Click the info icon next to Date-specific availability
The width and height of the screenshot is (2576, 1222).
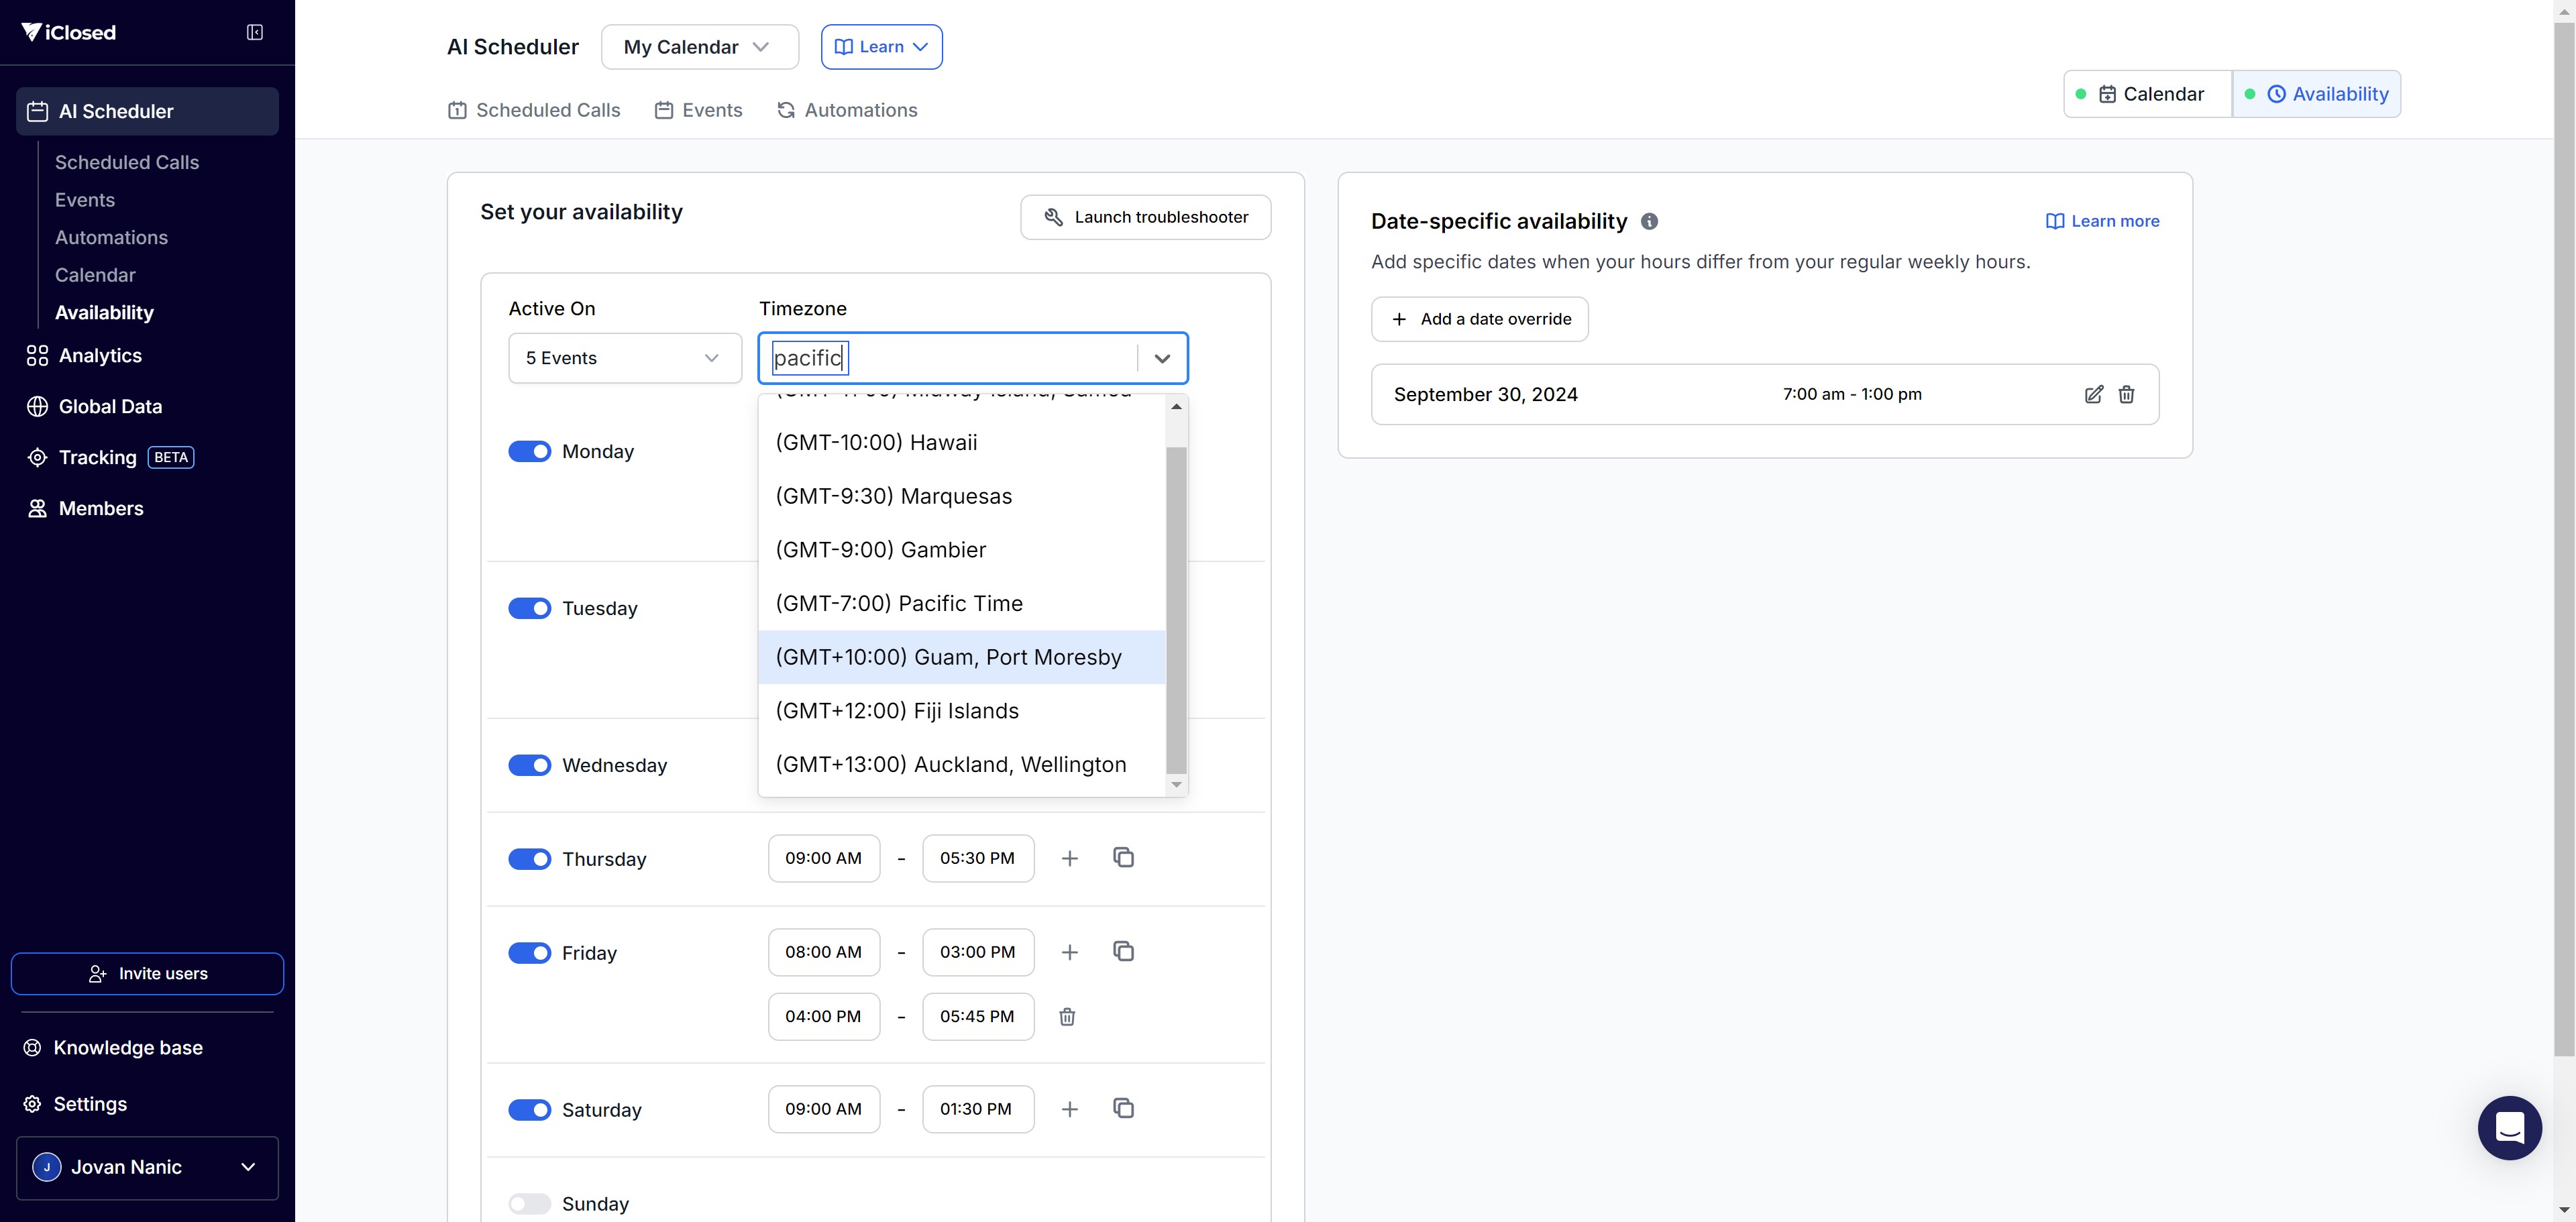point(1649,221)
